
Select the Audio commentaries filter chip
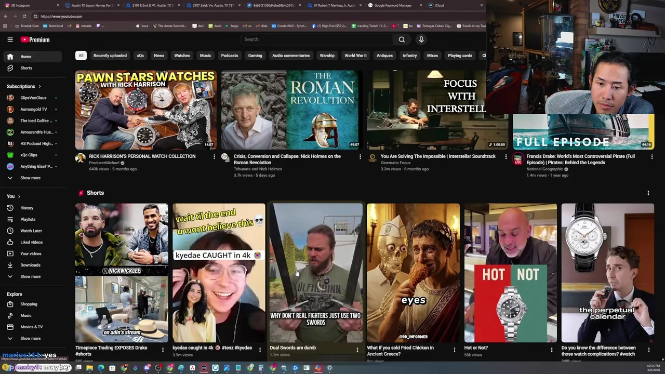coord(291,56)
